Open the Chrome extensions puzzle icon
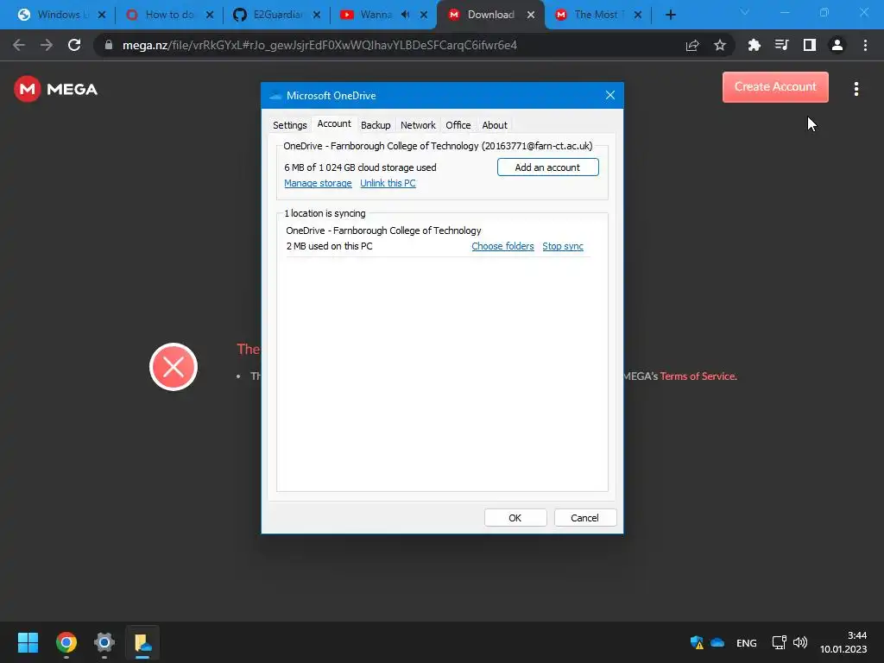 coord(754,45)
